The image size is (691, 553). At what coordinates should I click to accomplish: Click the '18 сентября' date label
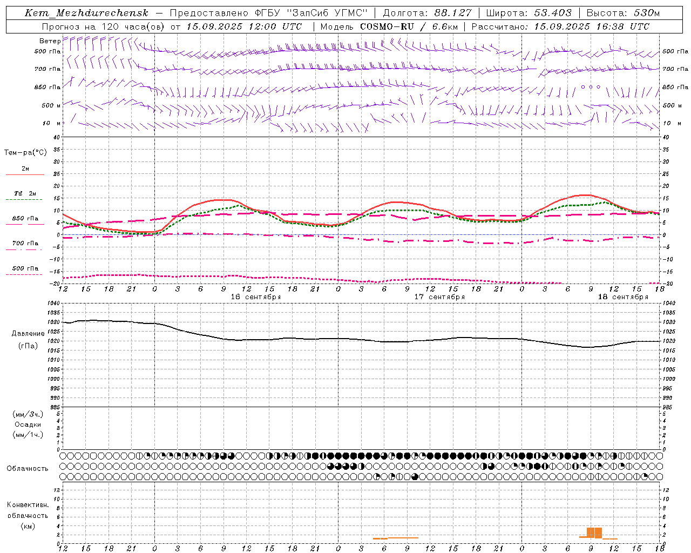pos(623,297)
